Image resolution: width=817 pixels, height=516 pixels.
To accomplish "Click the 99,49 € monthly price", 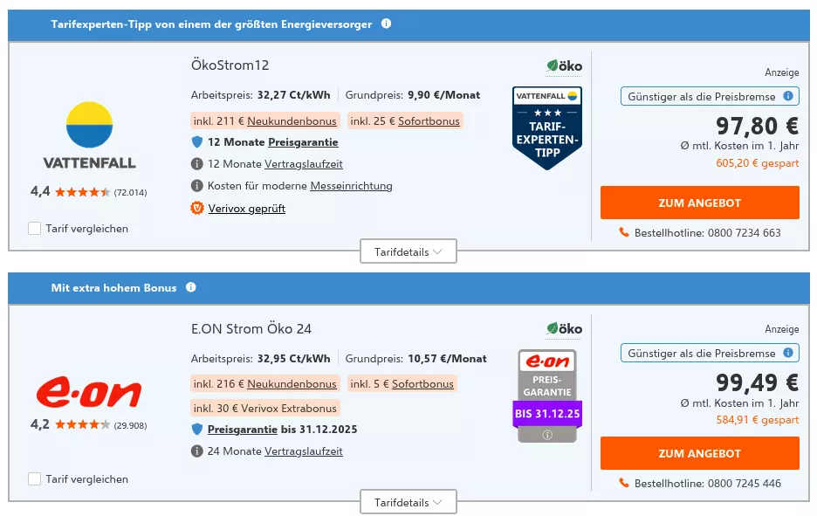I will pos(757,382).
